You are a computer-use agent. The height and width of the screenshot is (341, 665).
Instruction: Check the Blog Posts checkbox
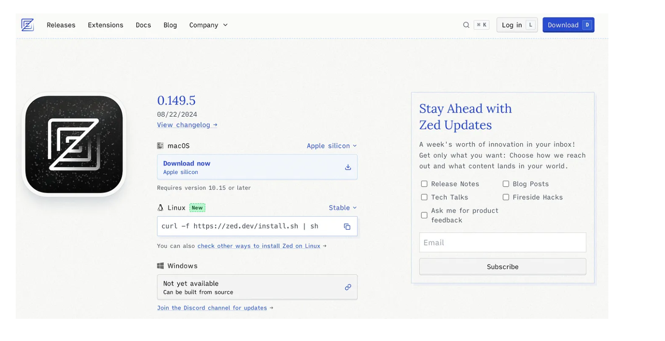coord(506,184)
